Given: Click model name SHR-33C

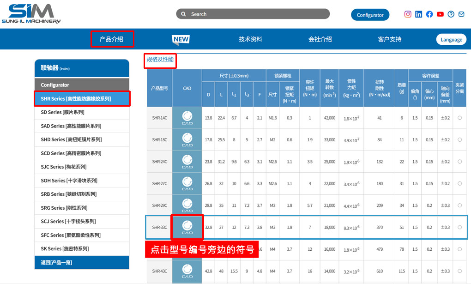Looking at the screenshot, I should point(159,228).
